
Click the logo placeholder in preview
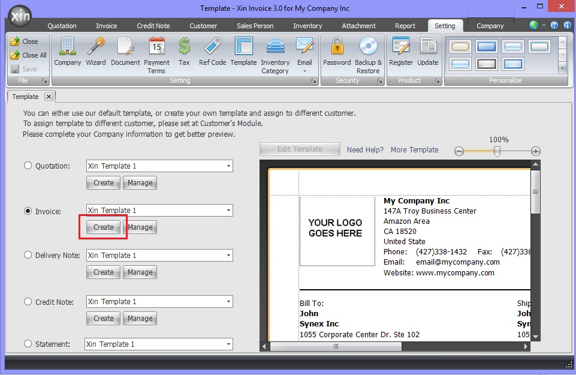pos(337,231)
